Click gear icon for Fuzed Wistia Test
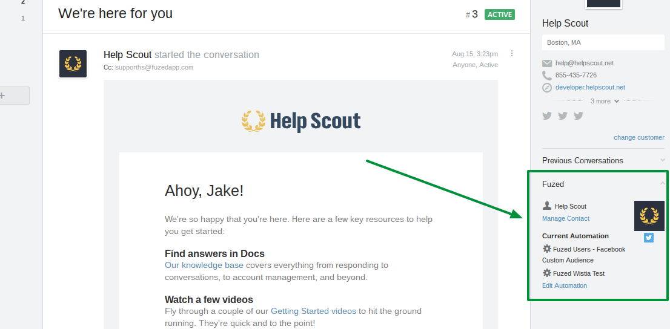 pyautogui.click(x=546, y=273)
